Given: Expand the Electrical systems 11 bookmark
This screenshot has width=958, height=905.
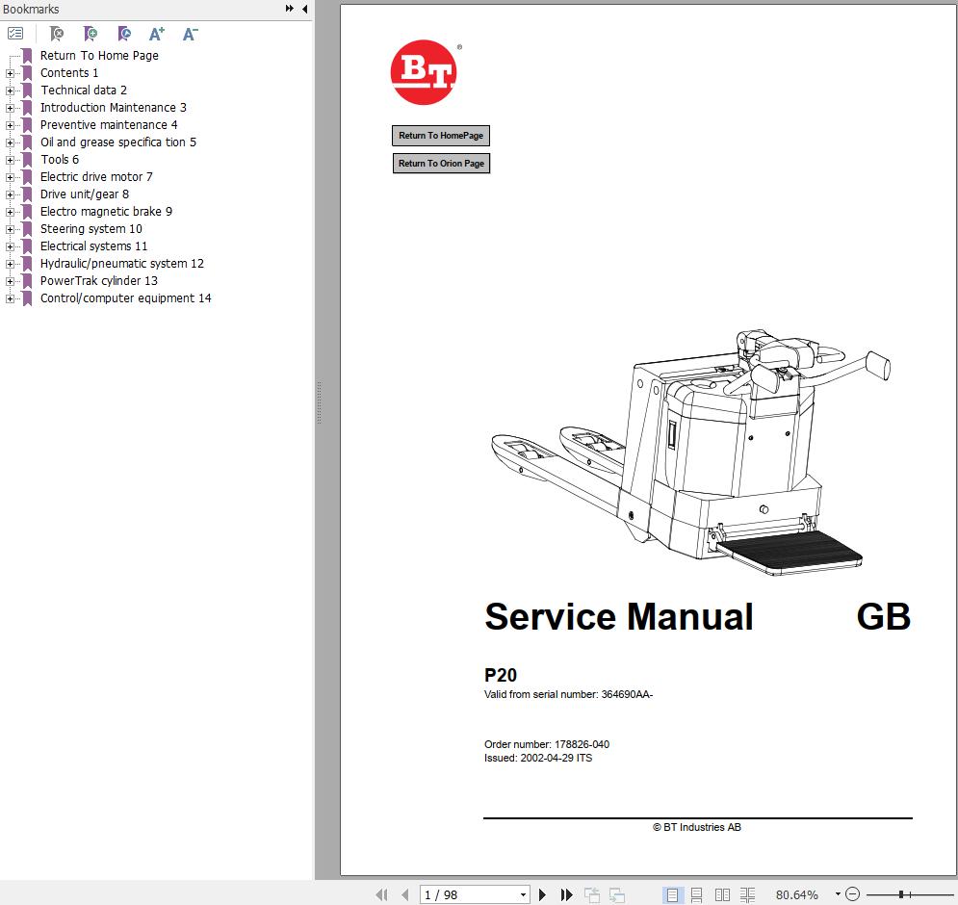Looking at the screenshot, I should pos(10,246).
